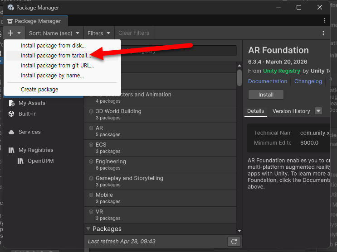
Task: Open the add package plus dropdown
Action: (14, 33)
